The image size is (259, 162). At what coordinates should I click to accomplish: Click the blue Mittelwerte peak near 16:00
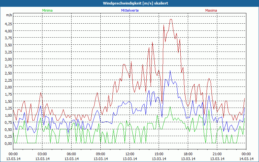[x=170, y=71]
